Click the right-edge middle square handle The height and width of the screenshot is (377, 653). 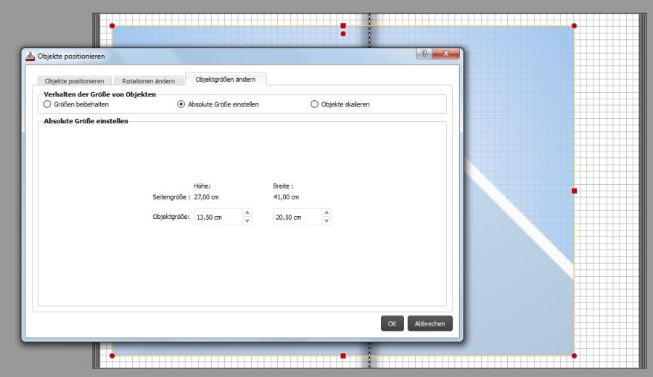574,191
